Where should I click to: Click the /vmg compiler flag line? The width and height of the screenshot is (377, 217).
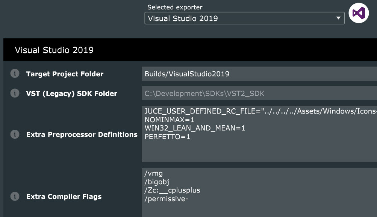coord(154,173)
